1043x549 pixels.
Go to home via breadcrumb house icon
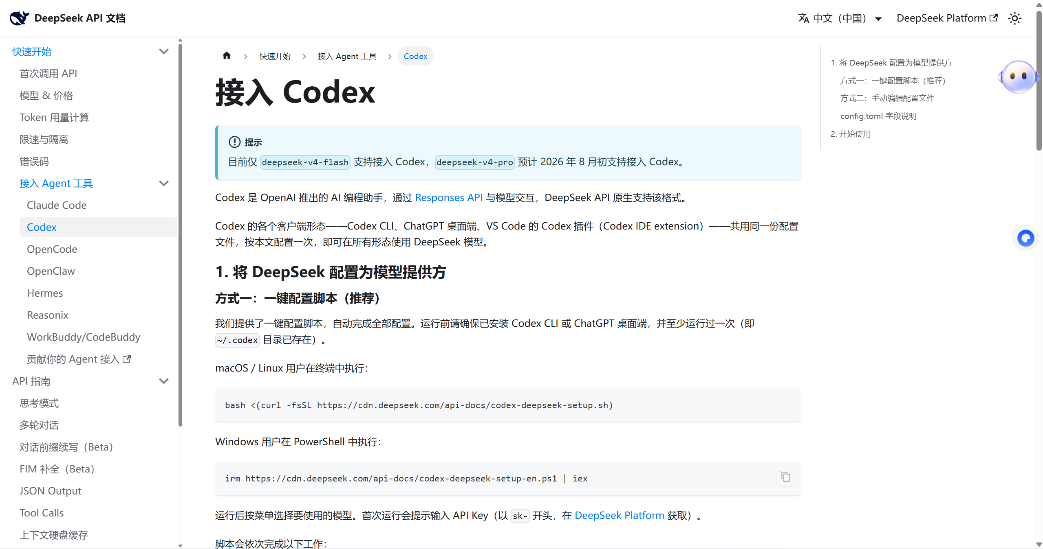[227, 56]
